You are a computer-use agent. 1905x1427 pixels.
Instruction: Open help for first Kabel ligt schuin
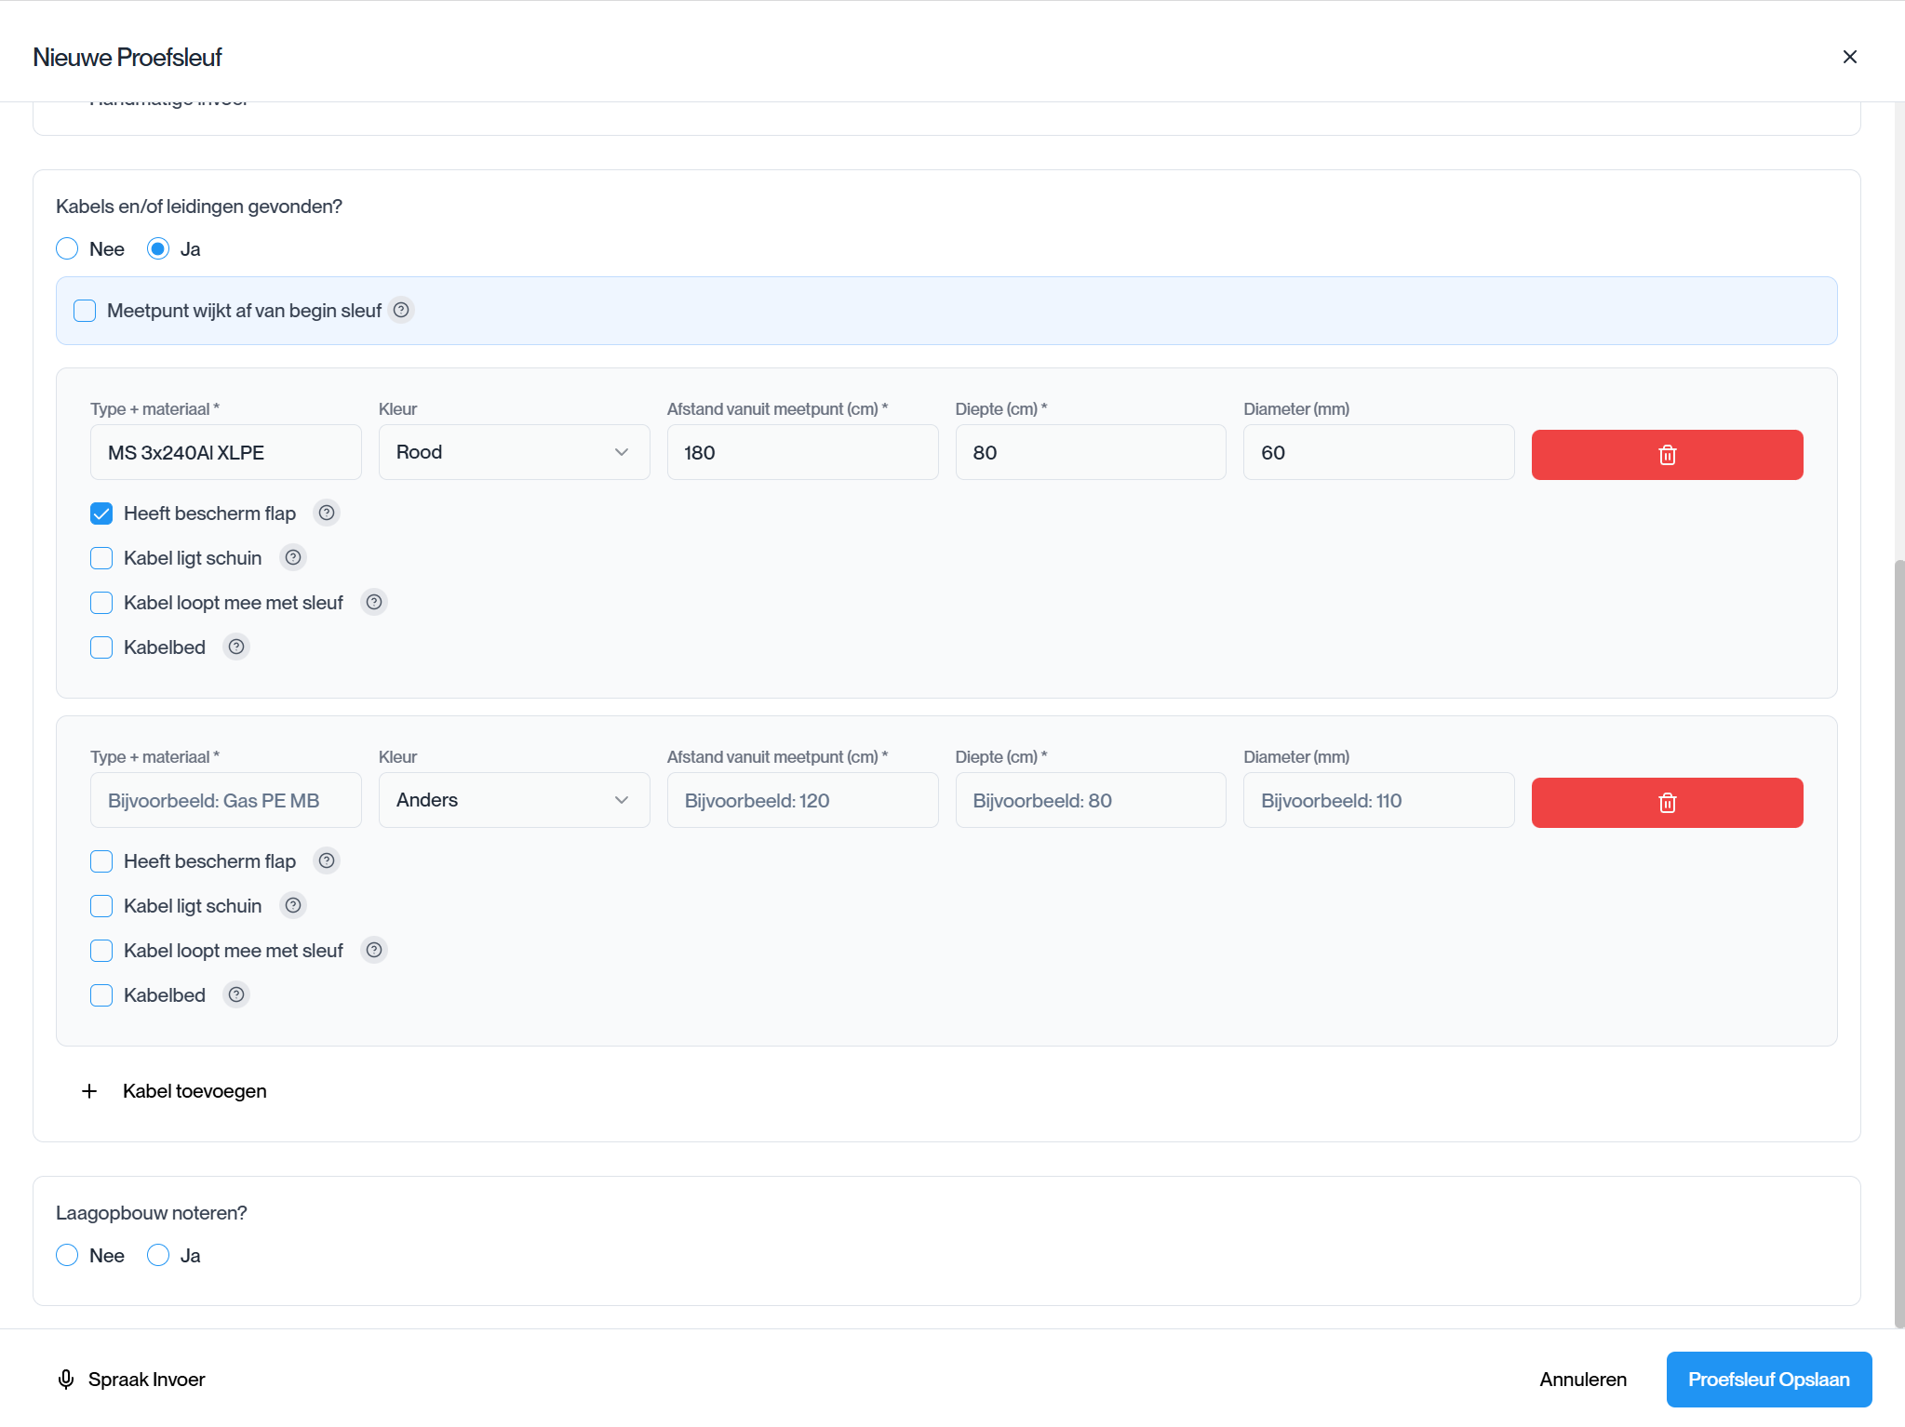pyautogui.click(x=293, y=557)
